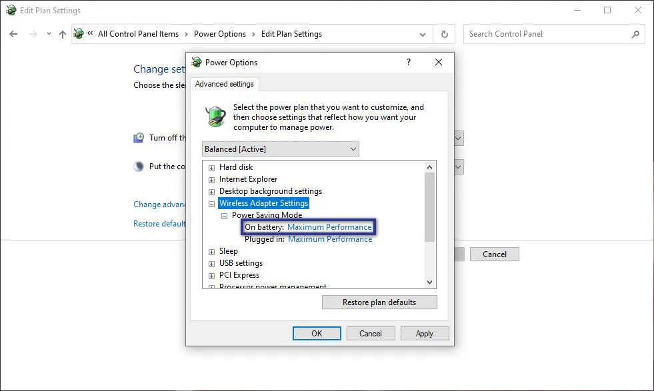This screenshot has width=654, height=391.
Task: Click the up one level arrow
Action: 63,33
